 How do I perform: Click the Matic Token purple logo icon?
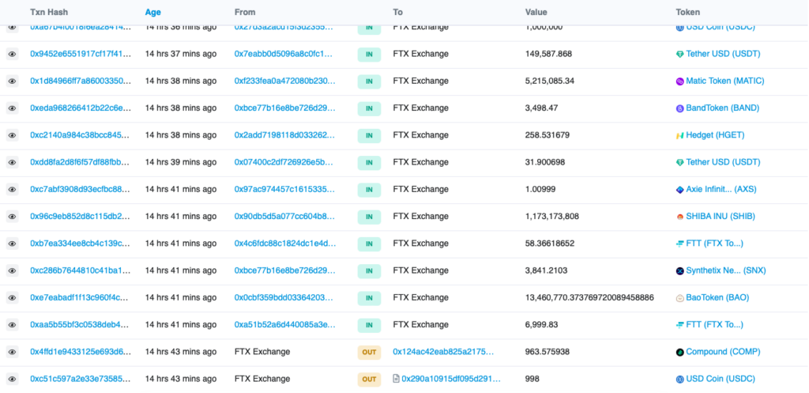(x=680, y=81)
